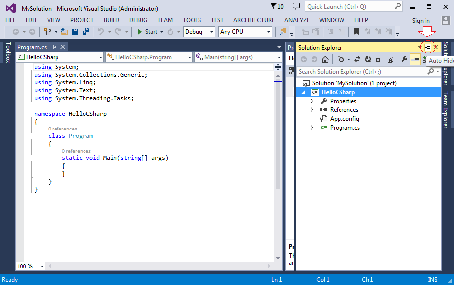This screenshot has height=285, width=454.
Task: Open the BUILD menu
Action: pyautogui.click(x=112, y=20)
